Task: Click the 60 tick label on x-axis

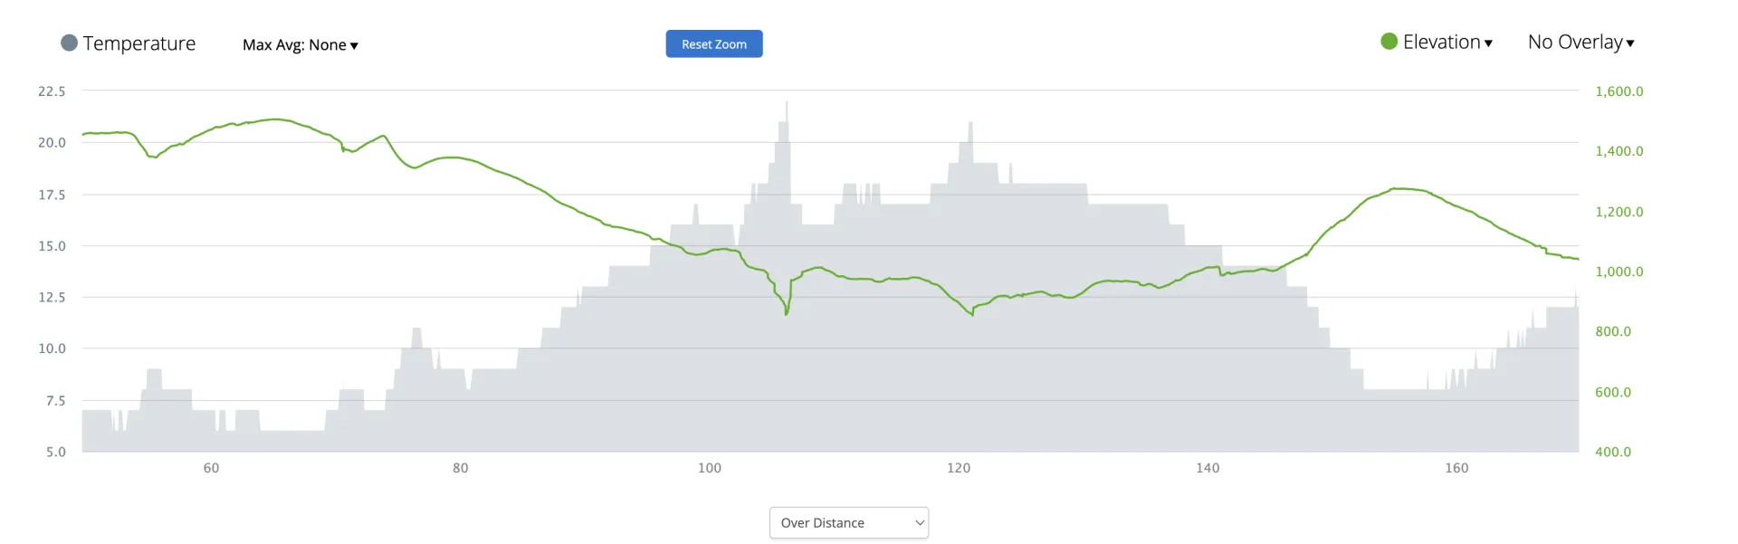Action: pos(211,468)
